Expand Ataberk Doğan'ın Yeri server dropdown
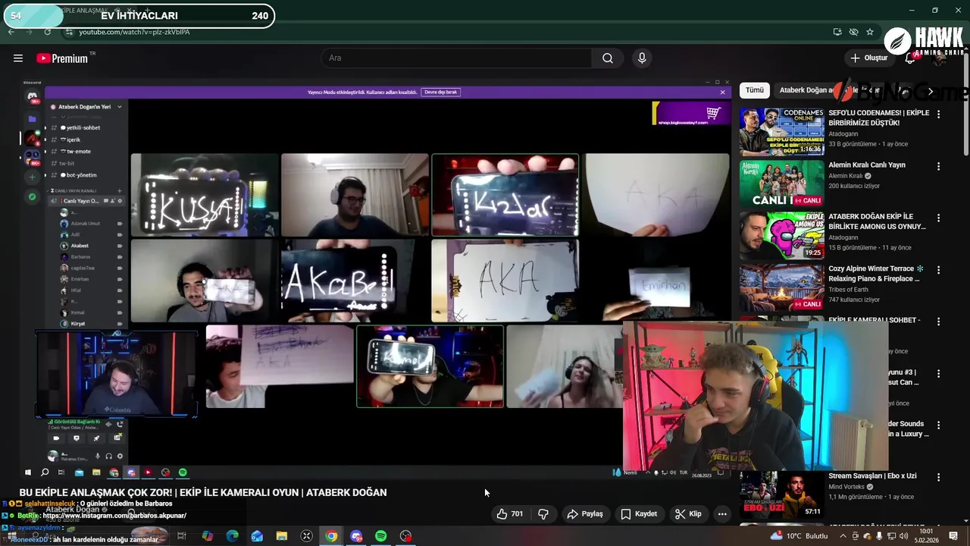This screenshot has width=970, height=546. [x=120, y=107]
